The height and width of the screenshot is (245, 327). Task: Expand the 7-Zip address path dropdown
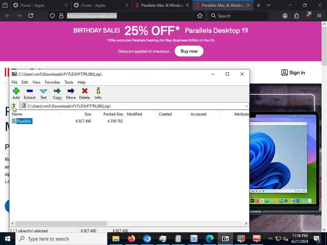click(246, 106)
